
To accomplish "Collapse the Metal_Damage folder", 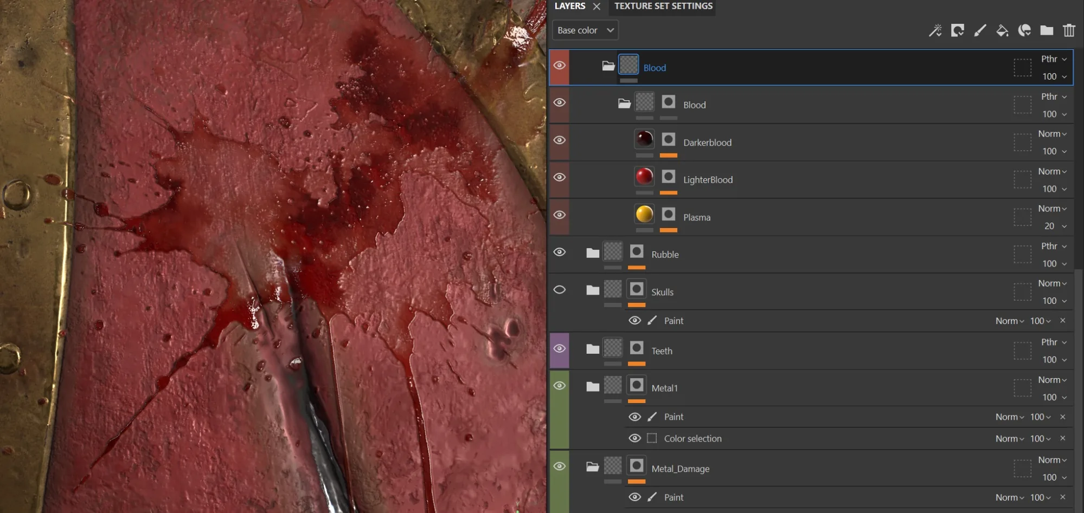I will [593, 466].
